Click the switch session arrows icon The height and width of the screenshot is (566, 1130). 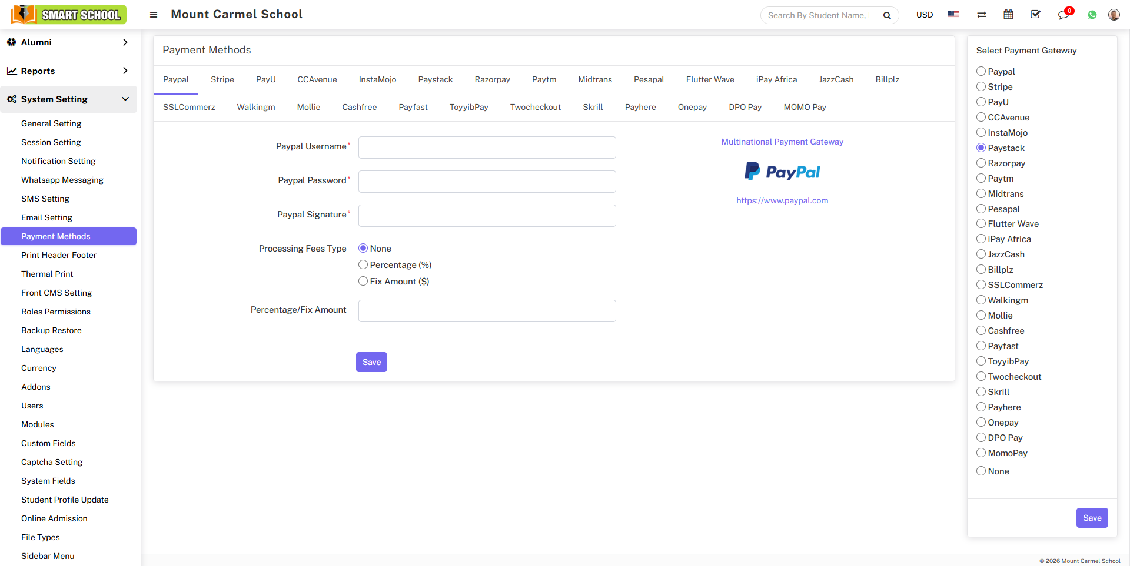tap(982, 15)
